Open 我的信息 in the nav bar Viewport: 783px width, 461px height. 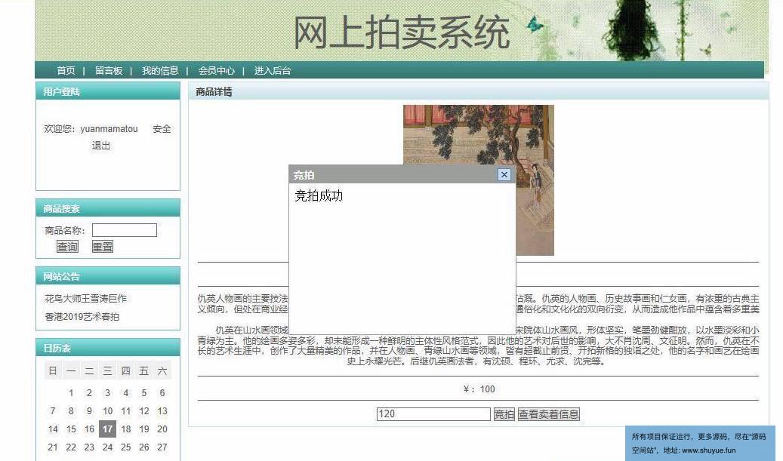coord(160,71)
